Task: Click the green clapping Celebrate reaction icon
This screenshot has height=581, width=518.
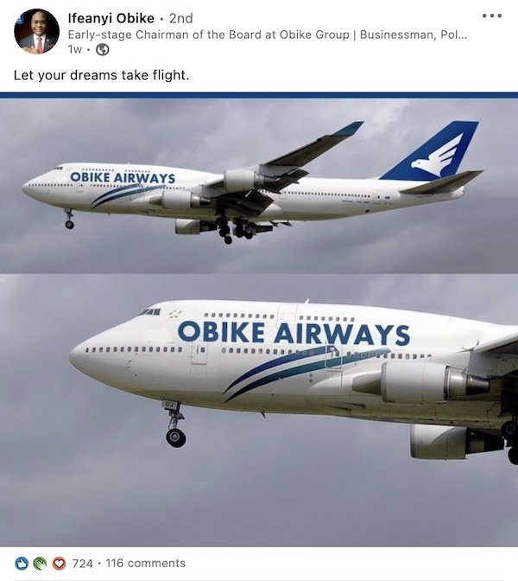Action: click(x=40, y=564)
